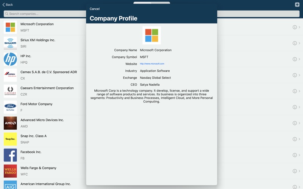Select Facebook Inc. company name
Image resolution: width=303 pixels, height=189 pixels.
pos(31,152)
